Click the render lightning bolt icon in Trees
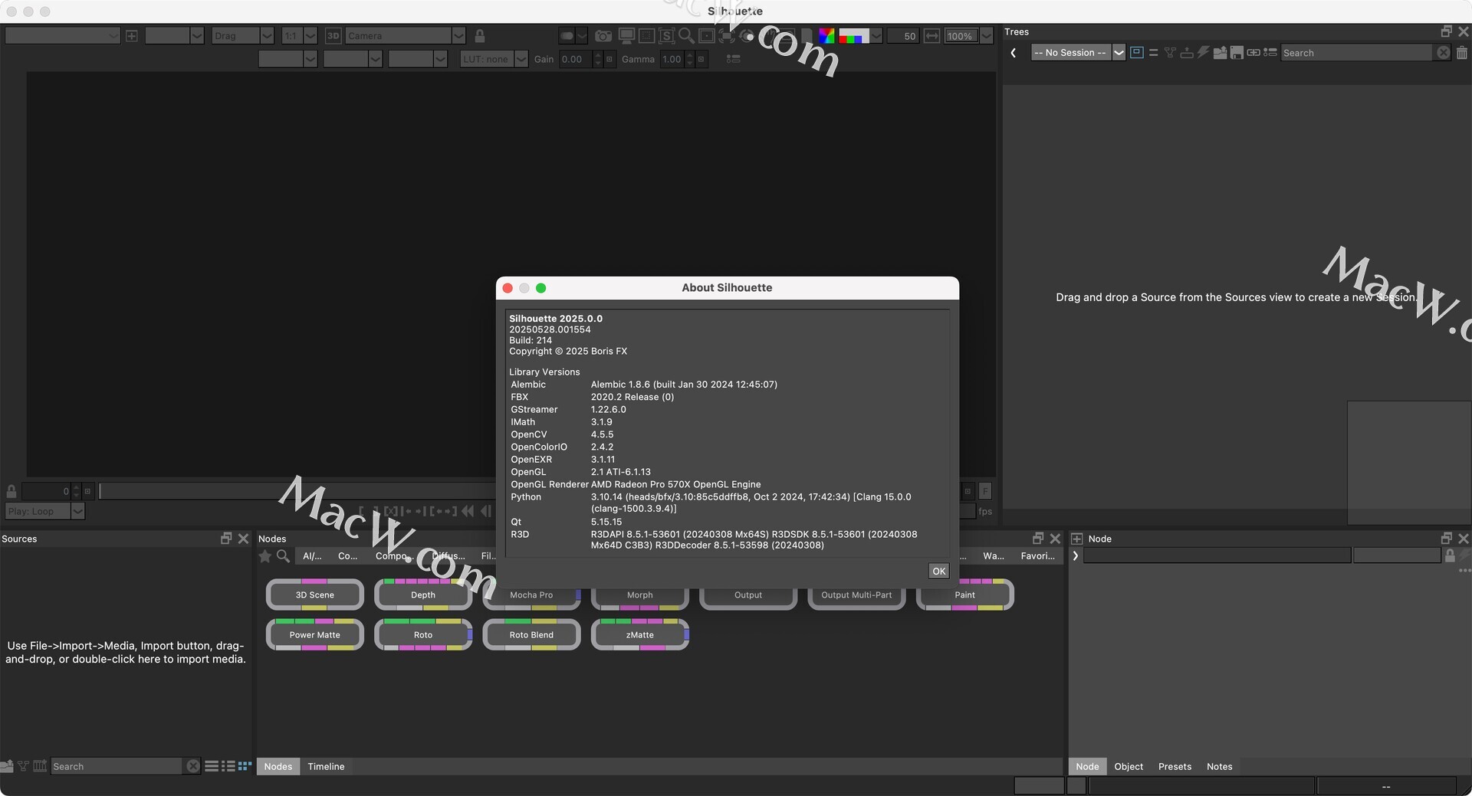The width and height of the screenshot is (1472, 796). click(x=1203, y=53)
